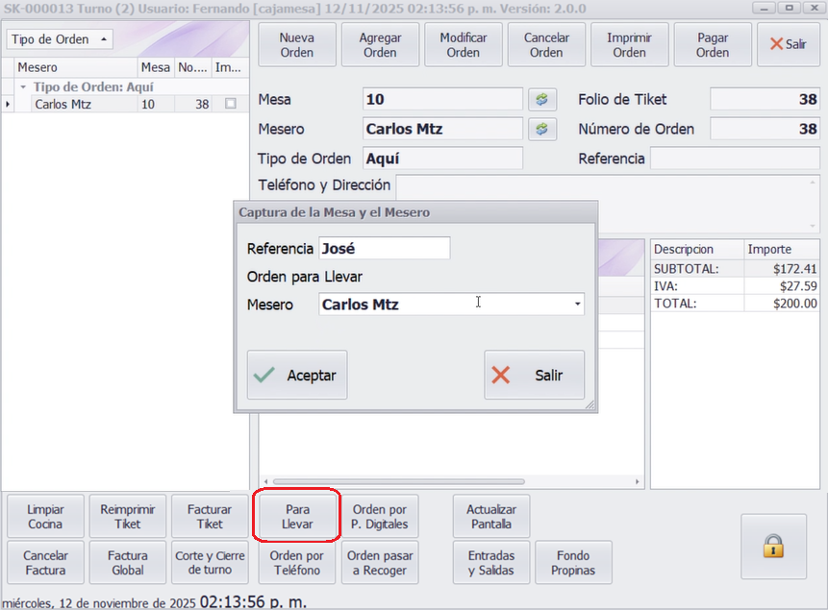Click the red X Salir dialog button
828x610 pixels.
[x=534, y=376]
